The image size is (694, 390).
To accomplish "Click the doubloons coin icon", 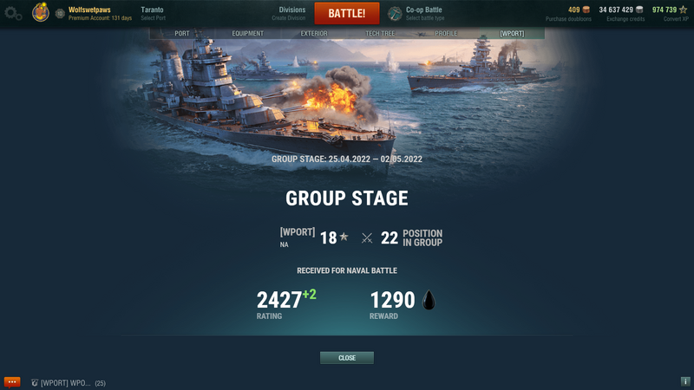I will click(586, 10).
